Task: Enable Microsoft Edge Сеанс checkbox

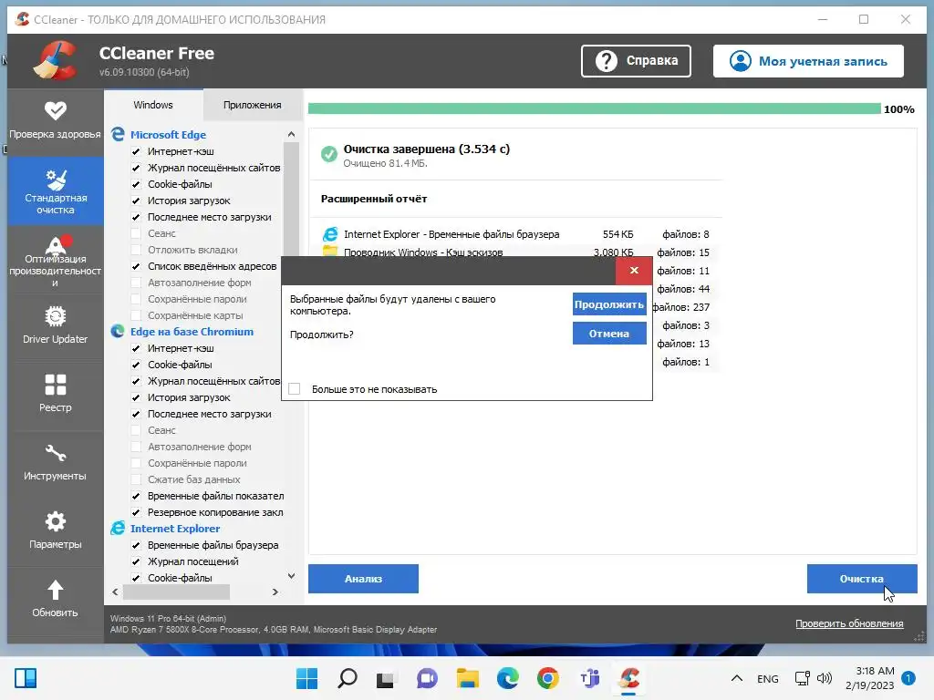Action: tap(136, 233)
